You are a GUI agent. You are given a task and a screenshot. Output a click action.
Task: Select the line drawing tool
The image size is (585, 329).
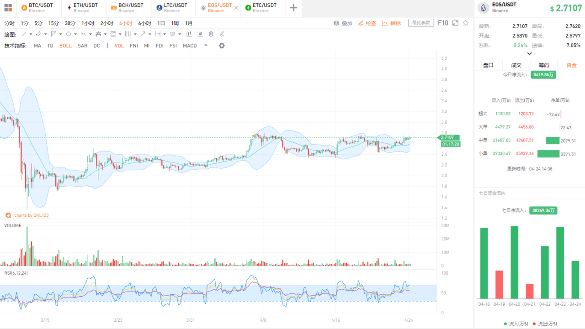coord(24,34)
